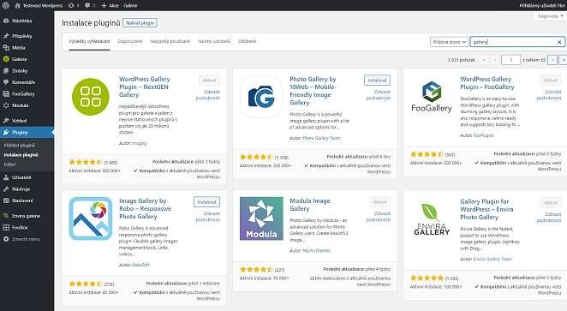The width and height of the screenshot is (567, 311).
Task: View details link for NextGEN Gallery
Action: click(208, 95)
